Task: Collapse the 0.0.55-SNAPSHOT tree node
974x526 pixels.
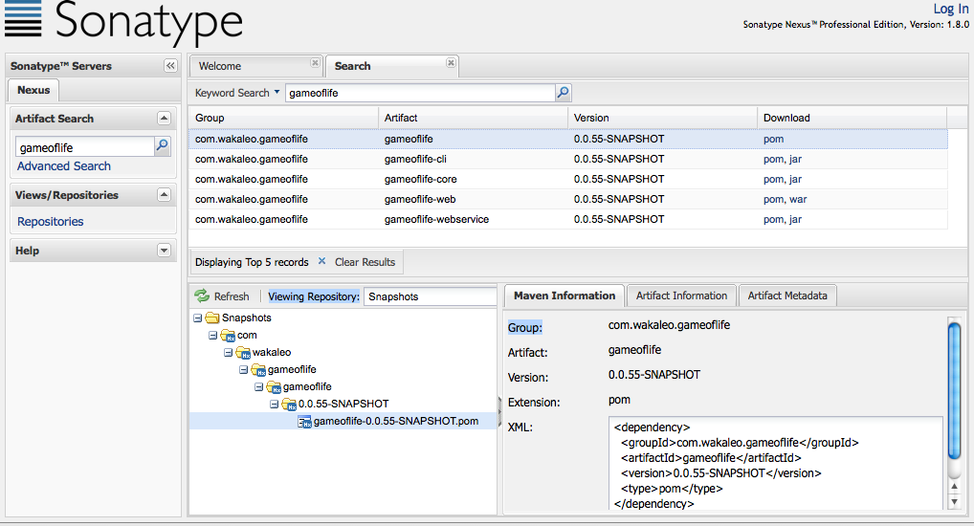Action: [274, 404]
